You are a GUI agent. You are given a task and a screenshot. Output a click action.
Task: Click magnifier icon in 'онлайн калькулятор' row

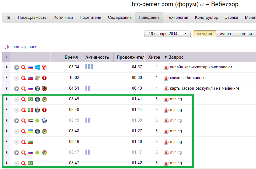[24, 67]
